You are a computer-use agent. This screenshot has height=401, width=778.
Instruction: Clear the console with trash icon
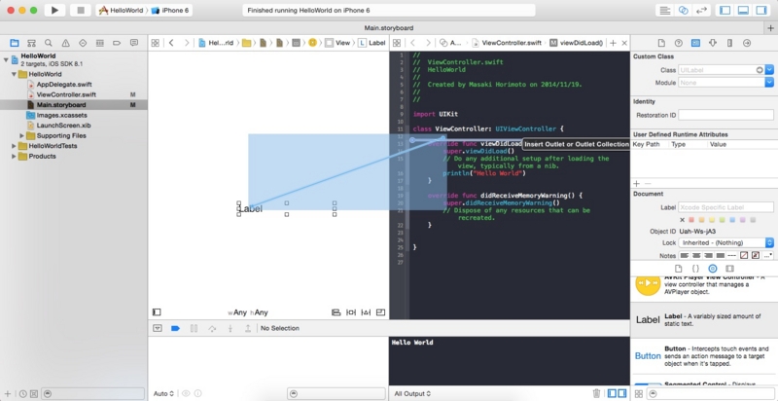point(596,393)
